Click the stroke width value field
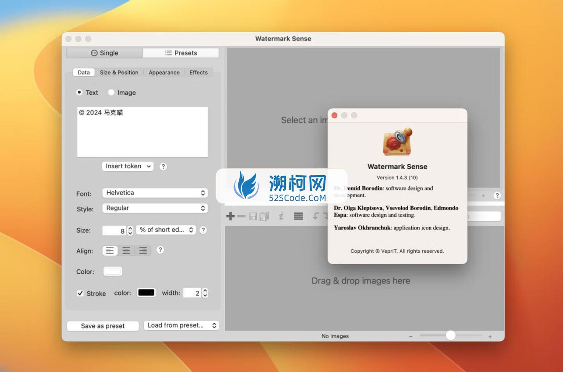 [x=192, y=293]
